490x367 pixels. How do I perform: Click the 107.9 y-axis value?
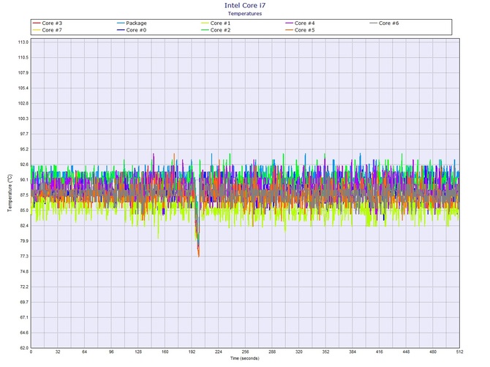pos(23,73)
